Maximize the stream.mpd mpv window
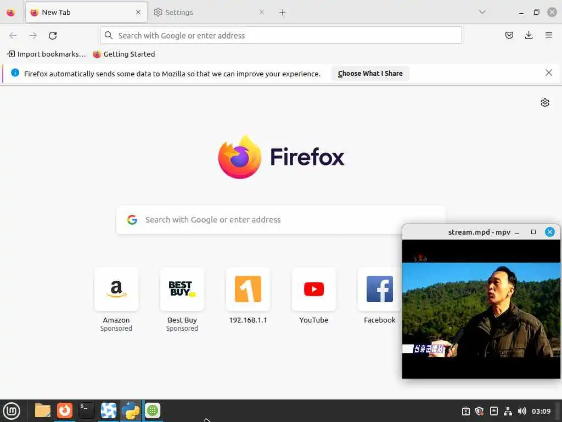Viewport: 562px width, 422px height. pos(533,232)
